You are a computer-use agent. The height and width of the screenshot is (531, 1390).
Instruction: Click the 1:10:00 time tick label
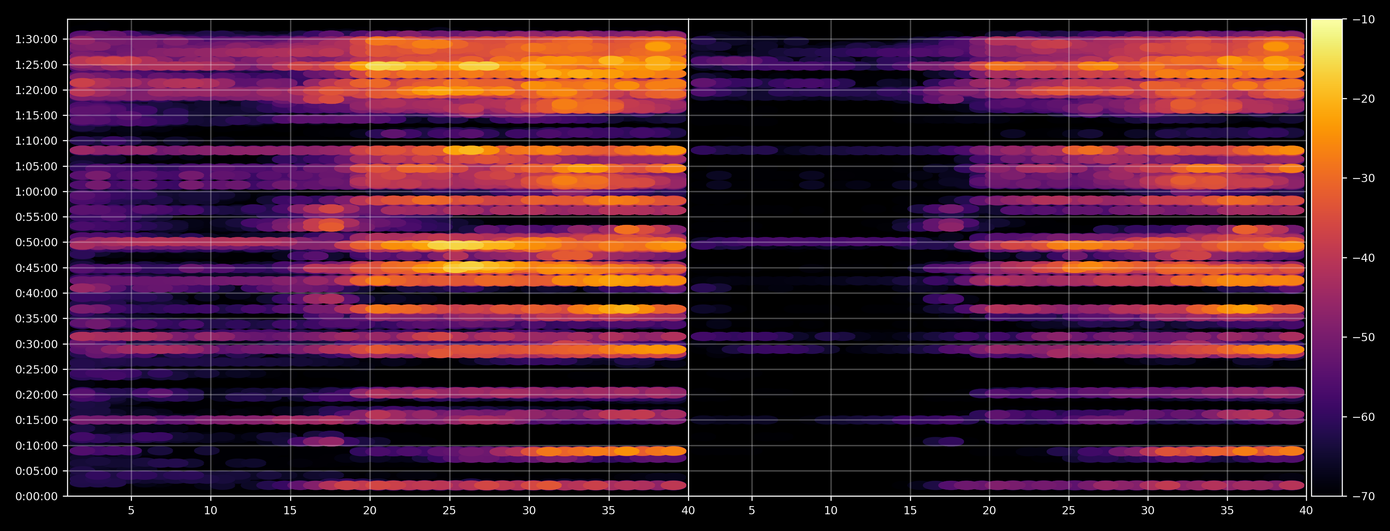tap(36, 141)
